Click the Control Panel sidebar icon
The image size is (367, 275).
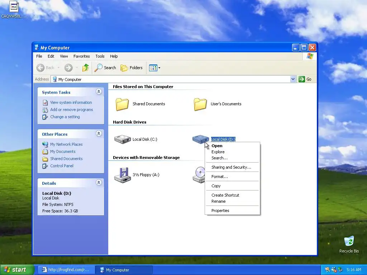pyautogui.click(x=45, y=166)
